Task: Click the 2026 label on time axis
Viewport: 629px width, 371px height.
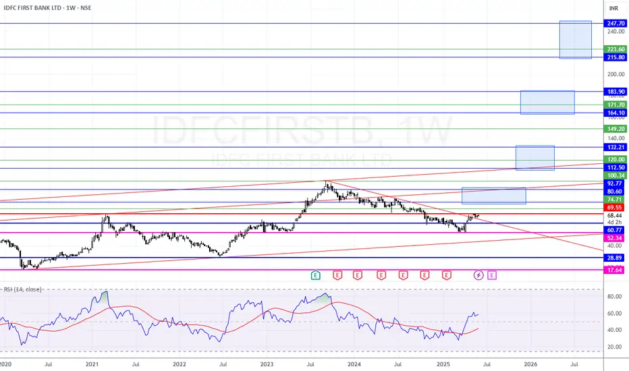Action: tap(530, 364)
